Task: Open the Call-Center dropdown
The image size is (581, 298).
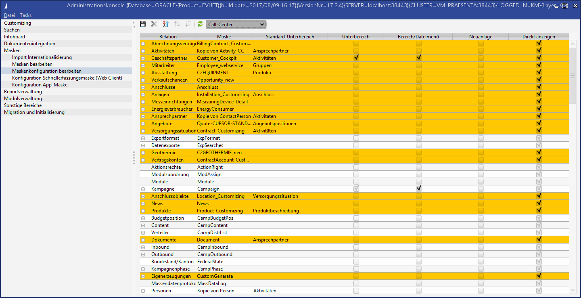Action: 236,25
